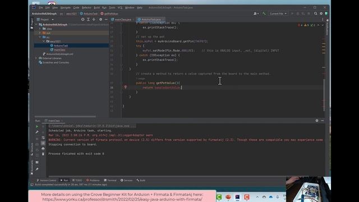
Task: Expand the out folder
Action: [x=40, y=33]
